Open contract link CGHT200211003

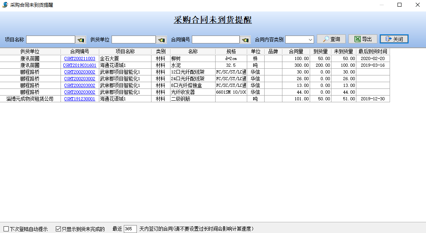coord(80,58)
